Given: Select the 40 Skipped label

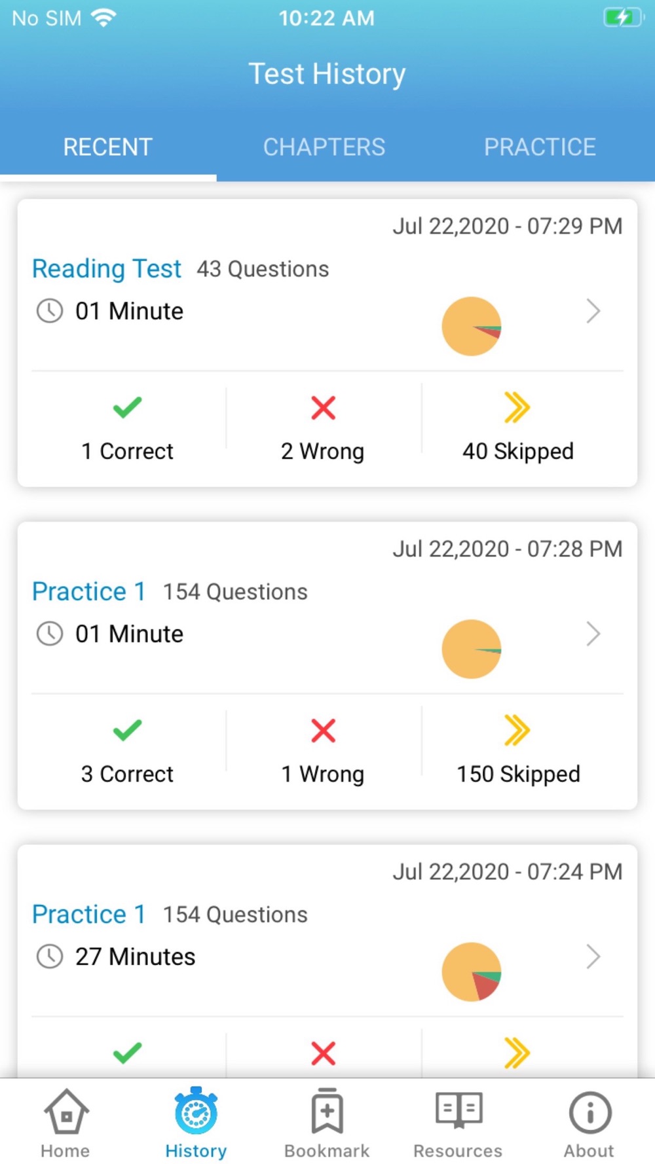Looking at the screenshot, I should click(x=518, y=451).
